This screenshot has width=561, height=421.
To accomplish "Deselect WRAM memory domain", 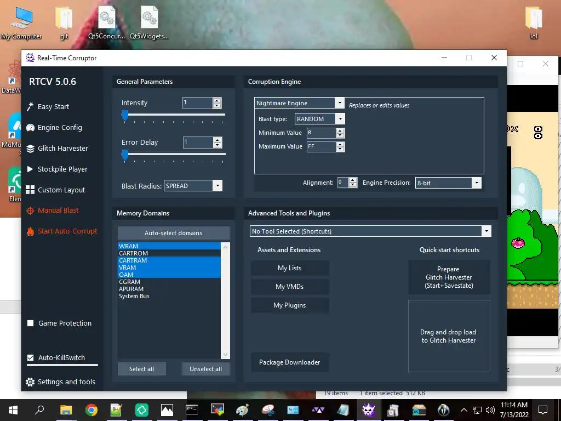I will click(169, 246).
